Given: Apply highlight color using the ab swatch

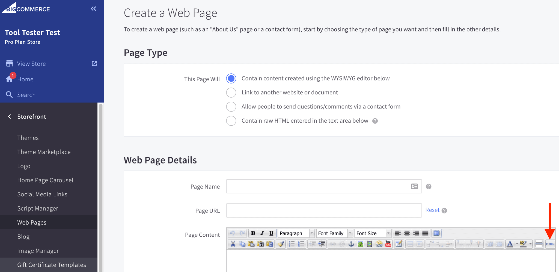Looking at the screenshot, I should pos(523,244).
